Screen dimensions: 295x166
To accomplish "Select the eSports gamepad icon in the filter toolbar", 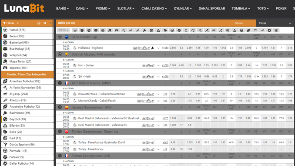I will (117, 30).
